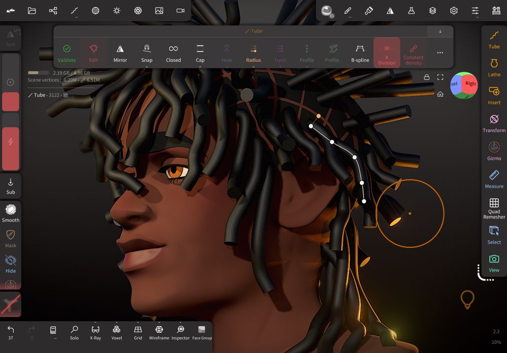Select the Quad Remesher tool
507x353 pixels.
tap(494, 209)
